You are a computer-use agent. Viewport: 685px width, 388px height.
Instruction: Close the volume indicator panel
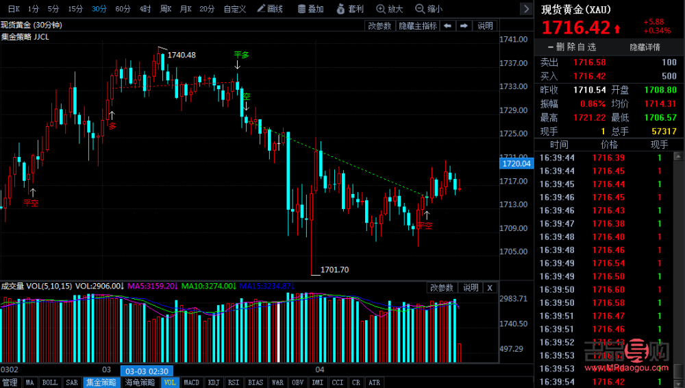point(490,288)
